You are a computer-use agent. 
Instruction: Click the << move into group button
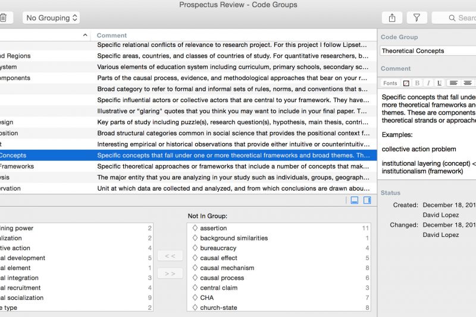click(x=170, y=256)
